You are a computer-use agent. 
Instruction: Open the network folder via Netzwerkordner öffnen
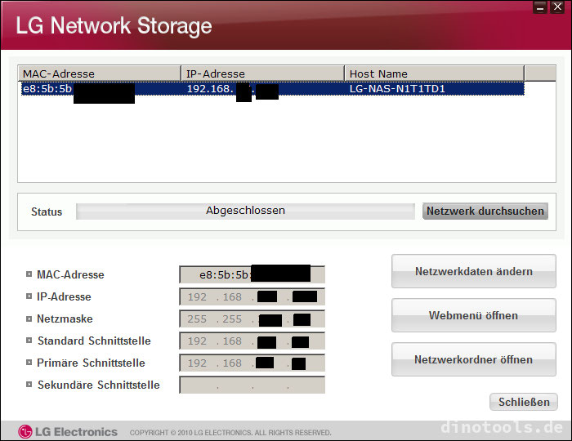click(x=473, y=359)
